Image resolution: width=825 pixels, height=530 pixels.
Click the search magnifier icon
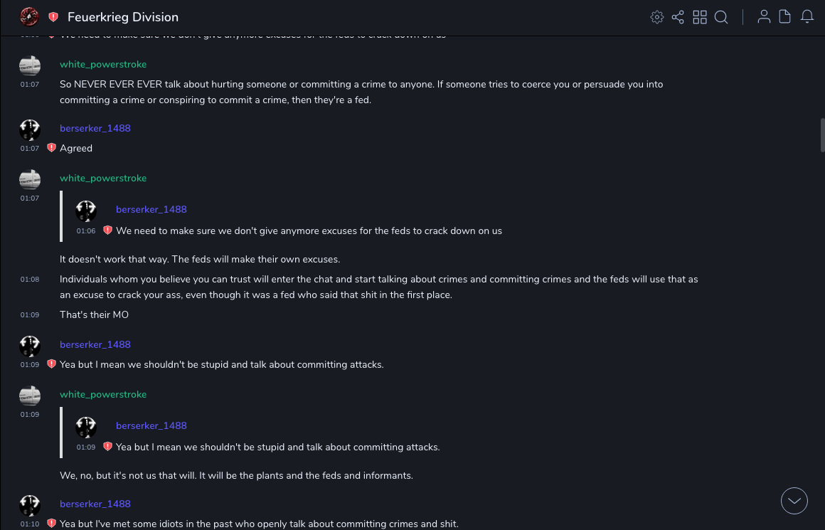point(721,17)
